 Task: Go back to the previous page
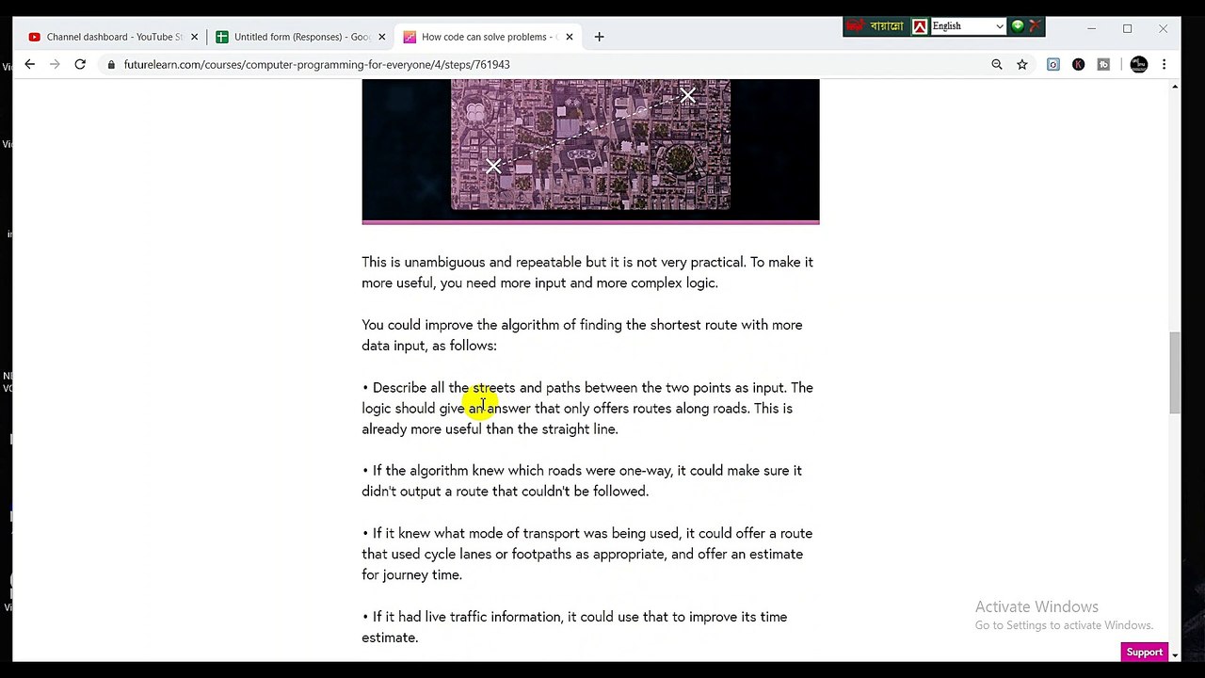click(x=29, y=64)
